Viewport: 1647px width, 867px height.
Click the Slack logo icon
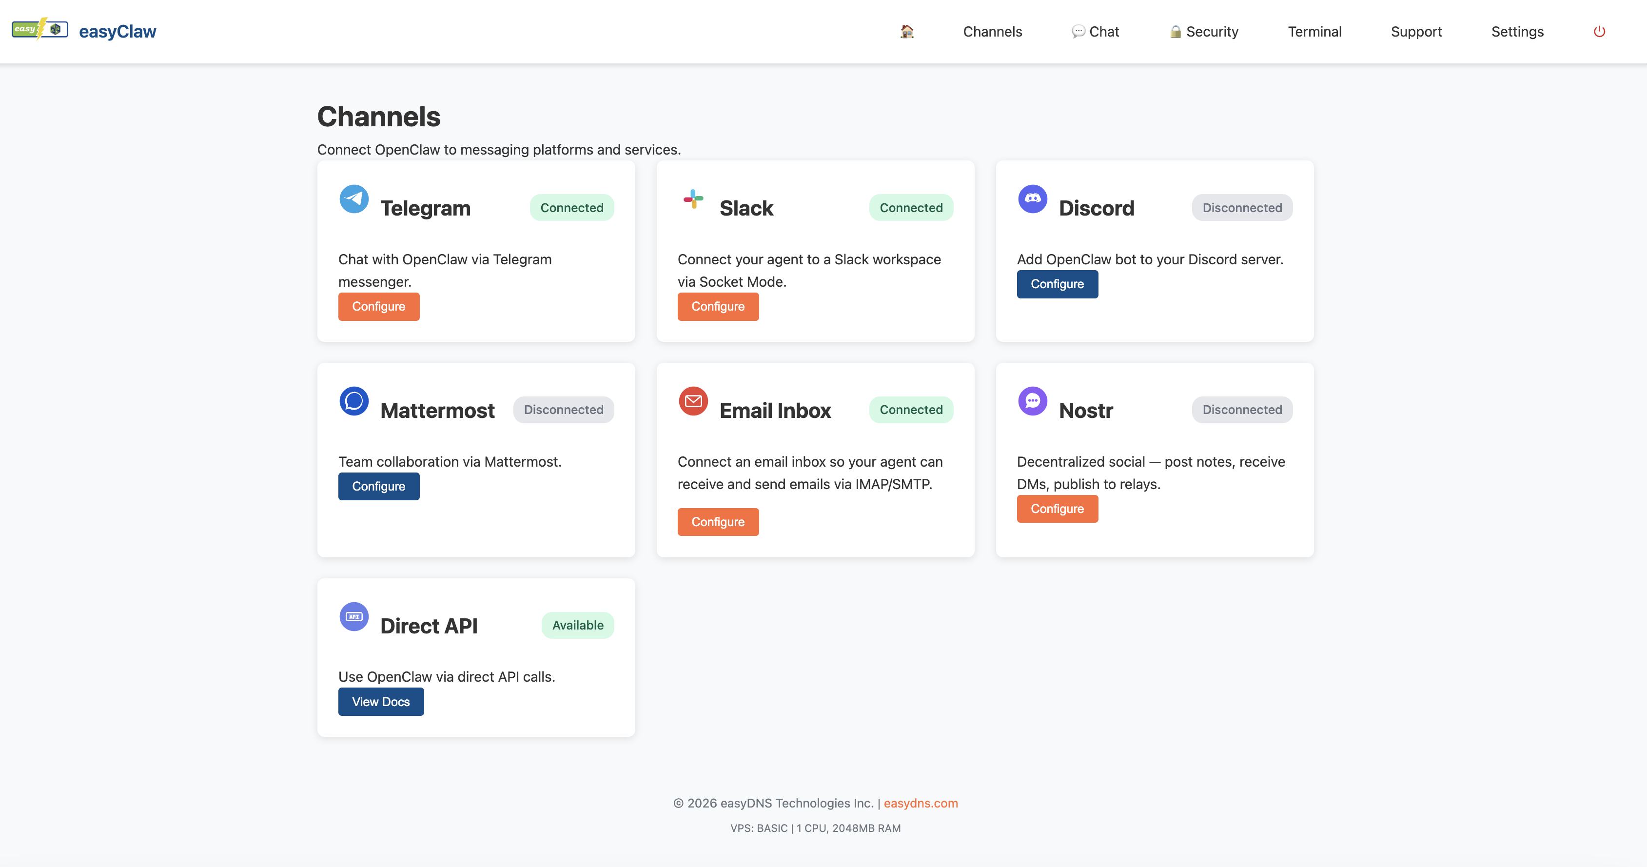[693, 199]
